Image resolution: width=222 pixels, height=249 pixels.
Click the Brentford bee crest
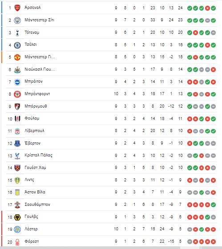coord(17,94)
